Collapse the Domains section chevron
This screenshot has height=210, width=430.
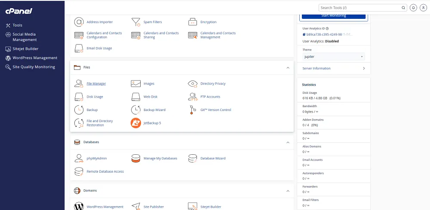tap(288, 191)
